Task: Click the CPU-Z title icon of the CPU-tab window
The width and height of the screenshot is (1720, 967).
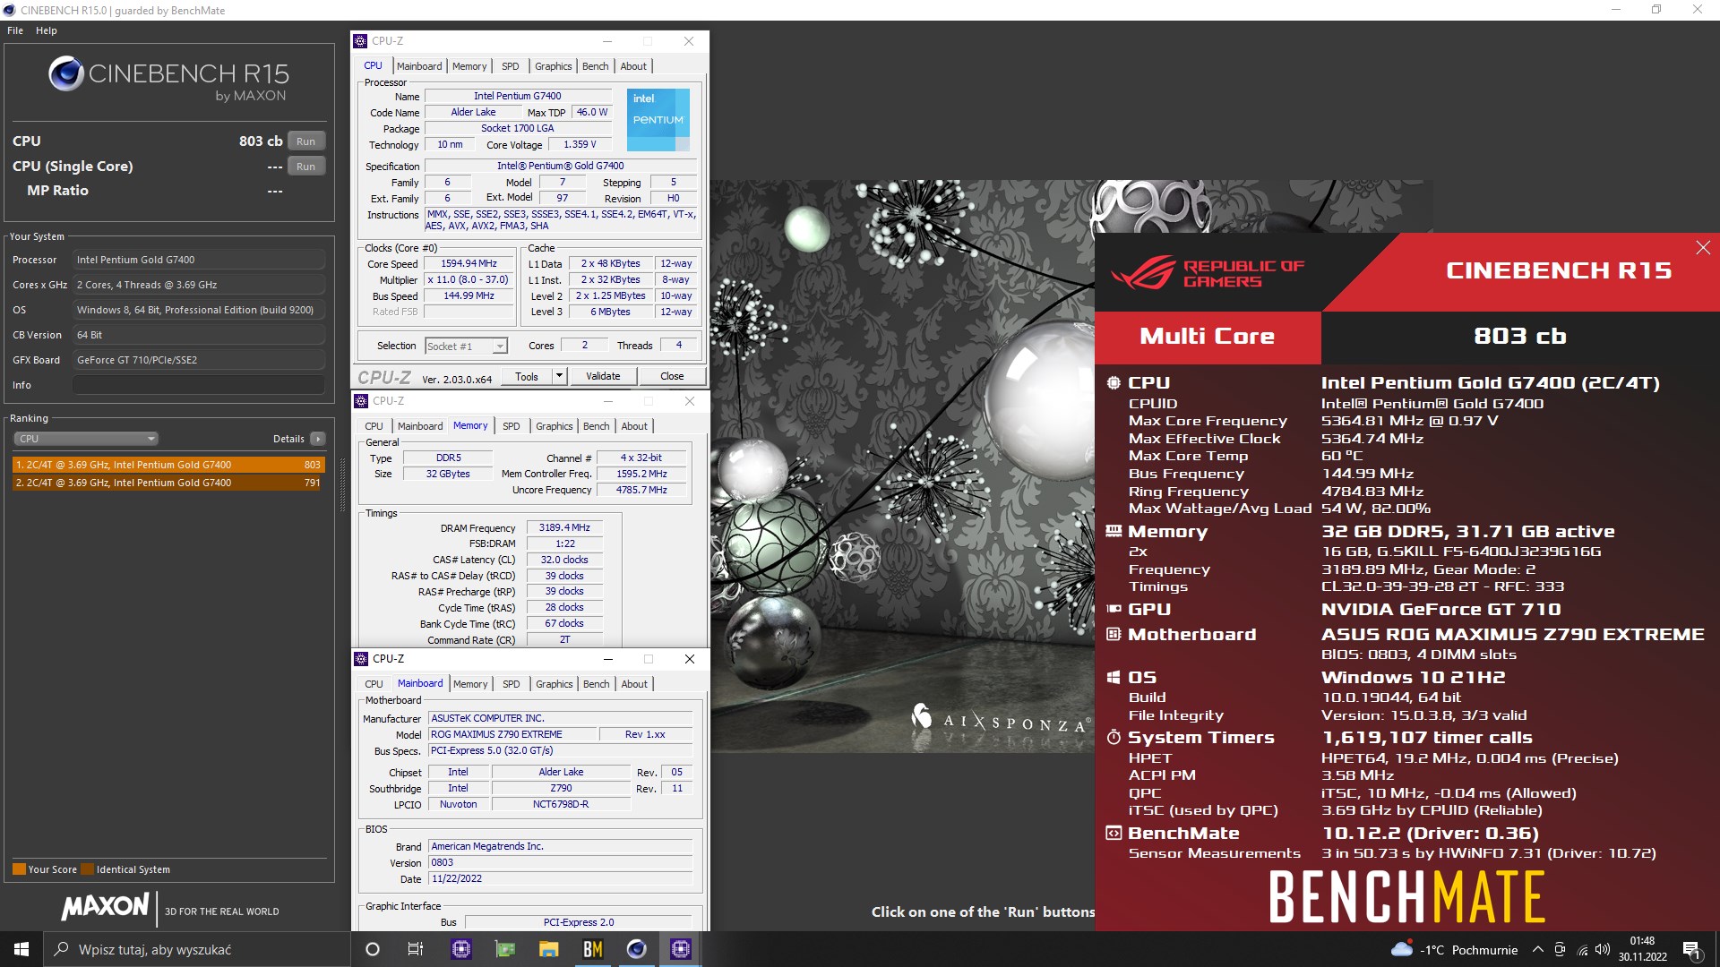Action: click(x=360, y=41)
